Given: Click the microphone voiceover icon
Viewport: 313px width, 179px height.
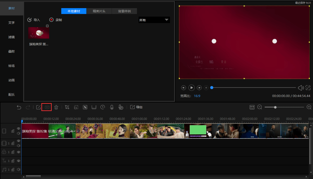Looking at the screenshot, I should (111, 107).
